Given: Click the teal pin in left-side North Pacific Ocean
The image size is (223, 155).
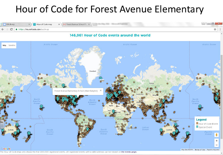Looking at the screenshot, I should (41, 107).
